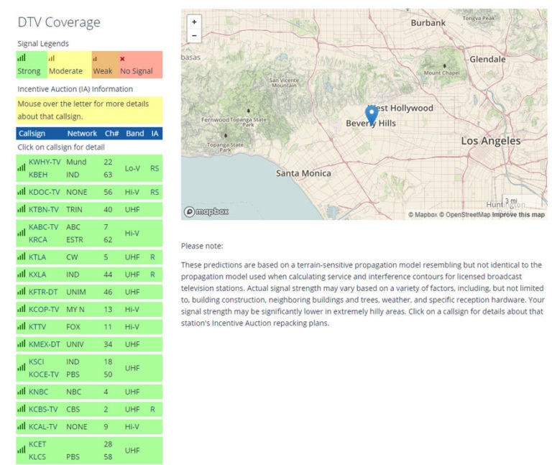Open KTLA callsign details
This screenshot has width=552, height=465.
[x=38, y=256]
